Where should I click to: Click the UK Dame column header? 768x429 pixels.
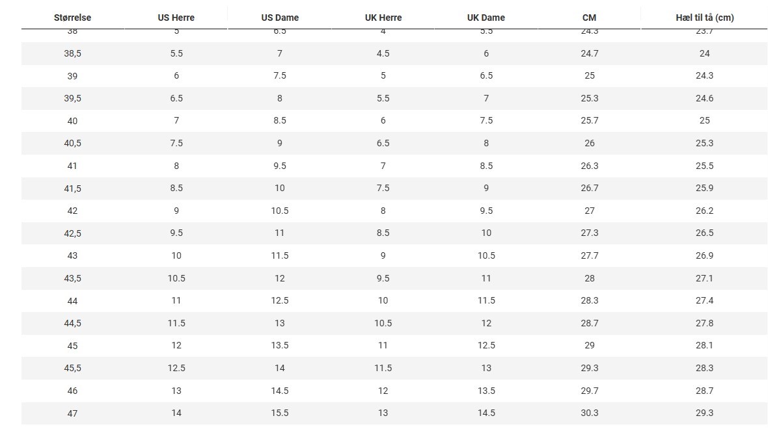click(486, 18)
